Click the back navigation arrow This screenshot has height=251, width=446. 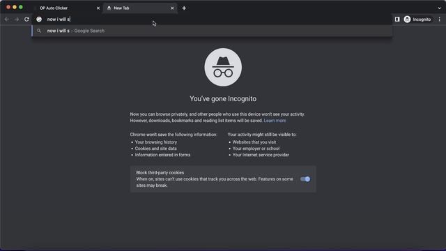coord(6,20)
